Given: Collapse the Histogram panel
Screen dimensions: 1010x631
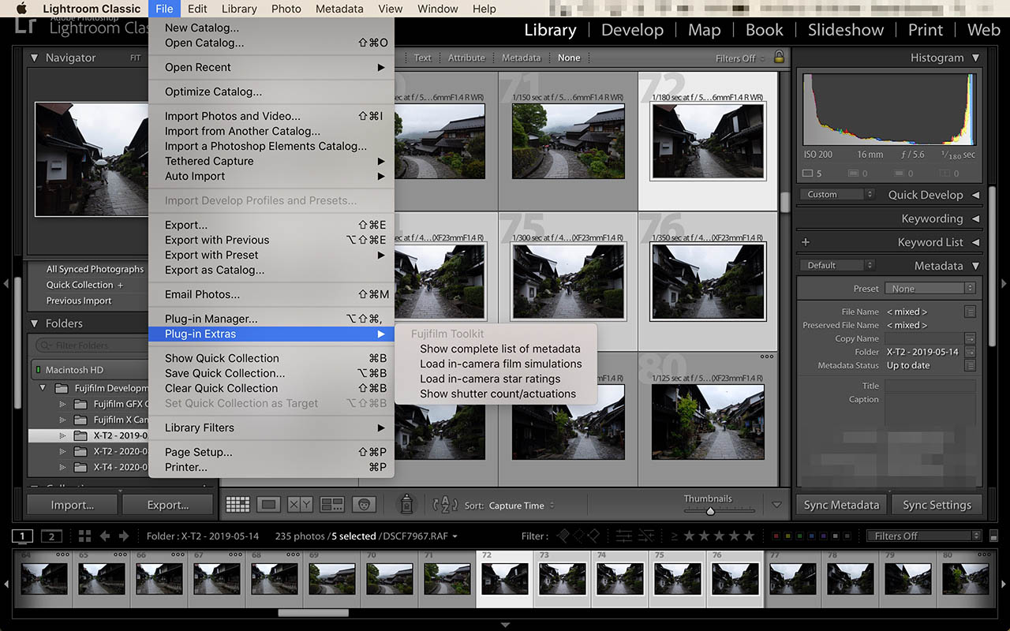Looking at the screenshot, I should pos(976,58).
